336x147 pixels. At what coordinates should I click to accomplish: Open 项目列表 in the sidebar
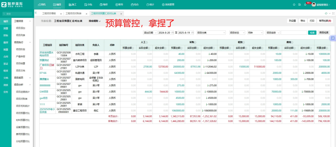21,35
